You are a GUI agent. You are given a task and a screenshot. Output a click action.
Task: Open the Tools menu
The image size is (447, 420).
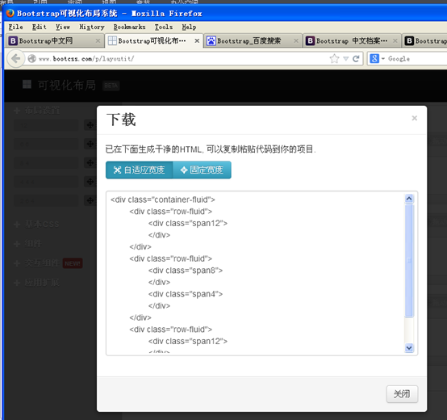[164, 27]
